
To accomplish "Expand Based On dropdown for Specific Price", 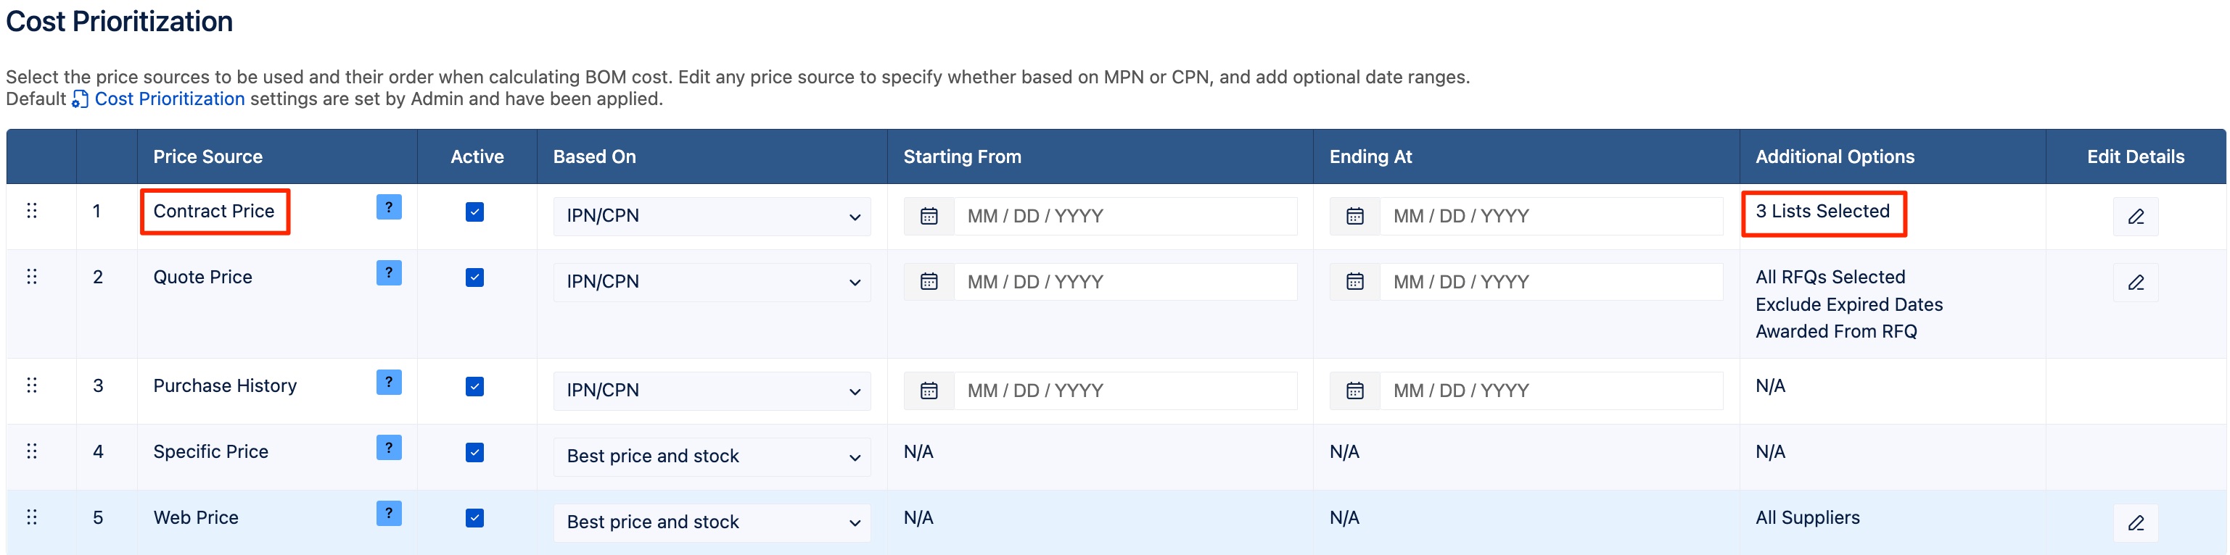I will 712,456.
